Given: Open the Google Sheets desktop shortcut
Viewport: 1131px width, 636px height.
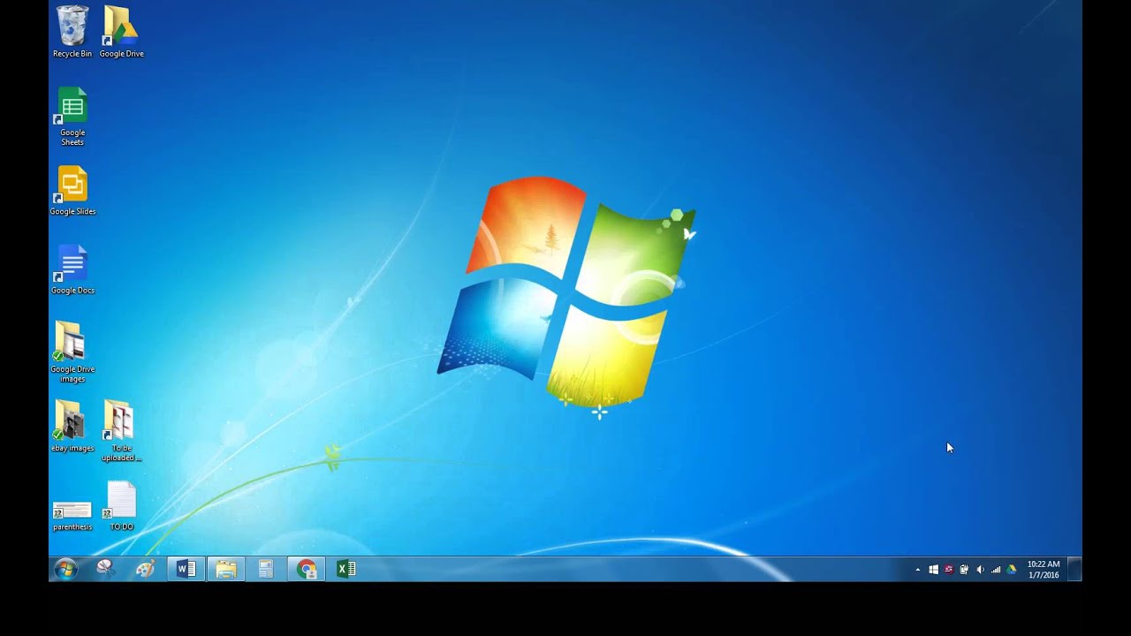Looking at the screenshot, I should tap(71, 106).
